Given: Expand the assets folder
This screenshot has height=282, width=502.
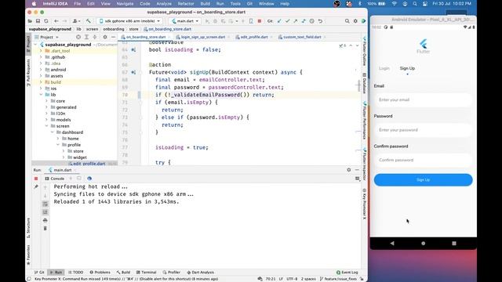Looking at the screenshot, I should 41,76.
